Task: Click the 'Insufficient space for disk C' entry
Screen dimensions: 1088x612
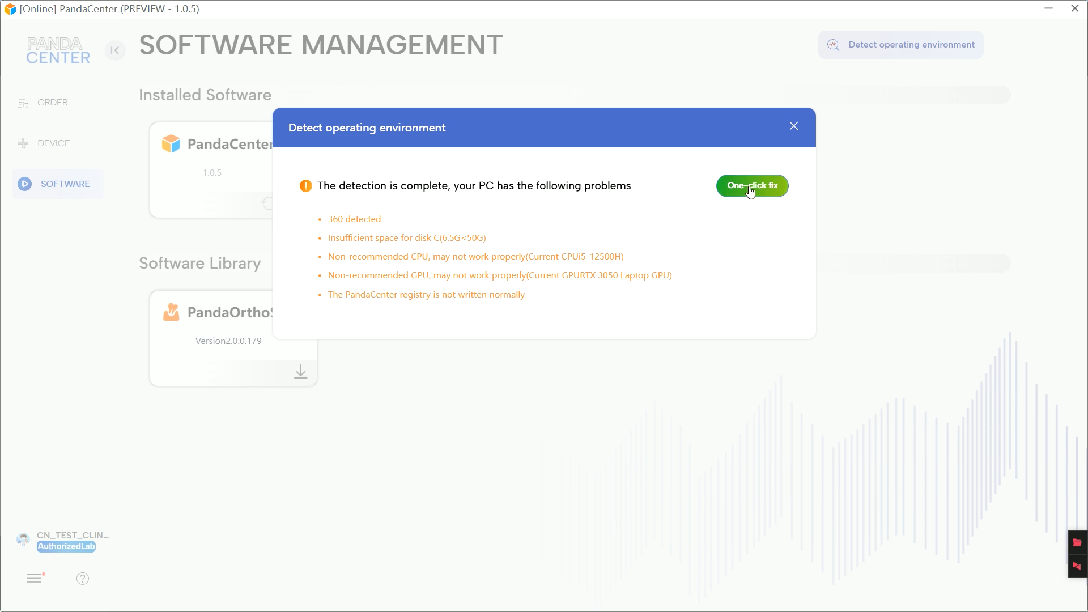Action: click(407, 238)
